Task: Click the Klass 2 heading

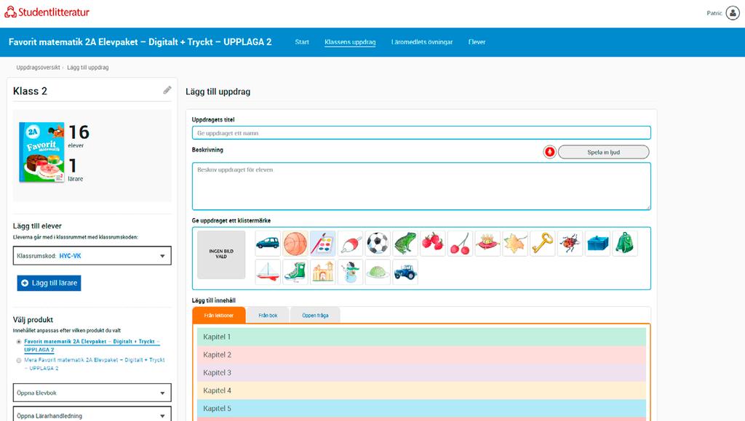Action: click(30, 91)
